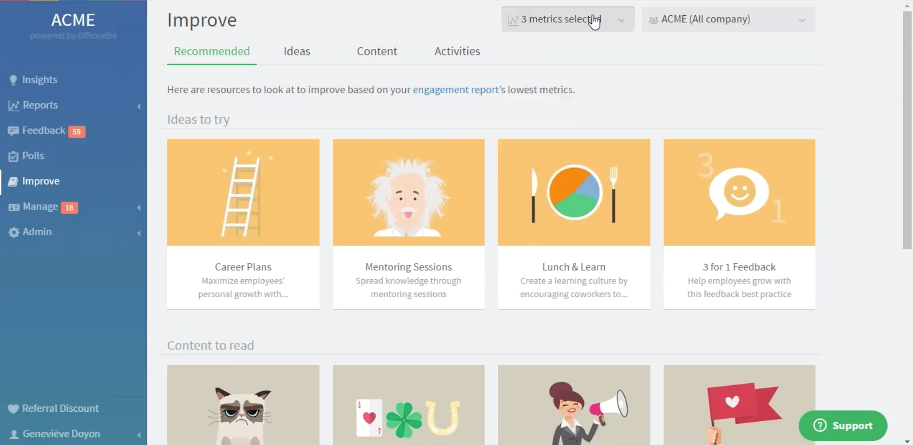913x445 pixels.
Task: Open Feedback via its speech bubble icon
Action: tap(13, 131)
